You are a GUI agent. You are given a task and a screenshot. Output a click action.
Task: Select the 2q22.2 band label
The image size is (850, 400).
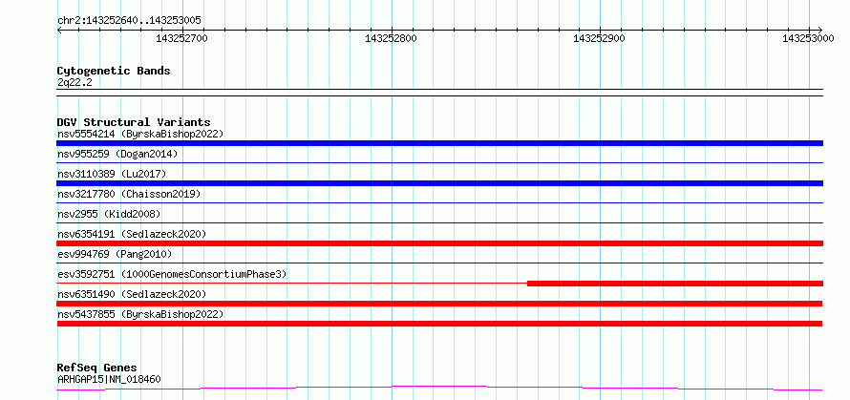(x=74, y=82)
